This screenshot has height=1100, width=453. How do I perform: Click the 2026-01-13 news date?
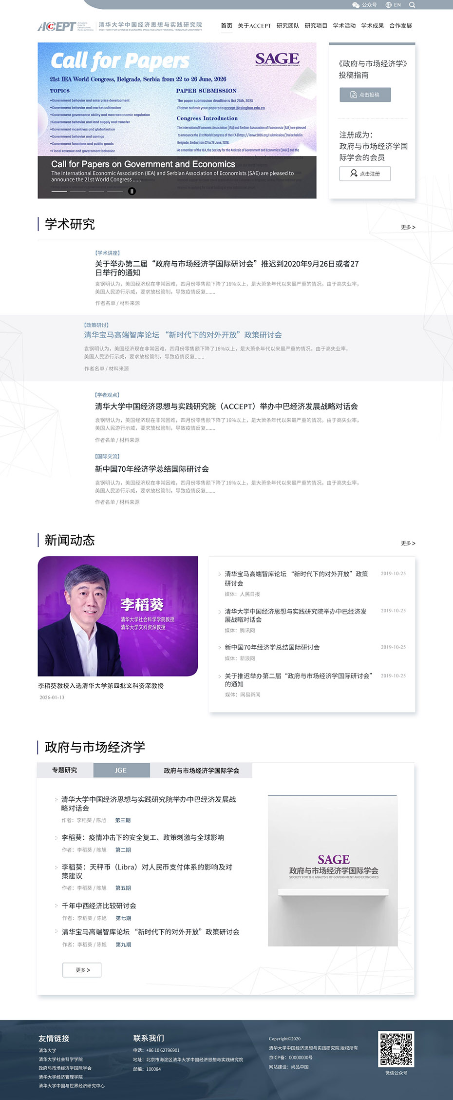click(x=52, y=697)
